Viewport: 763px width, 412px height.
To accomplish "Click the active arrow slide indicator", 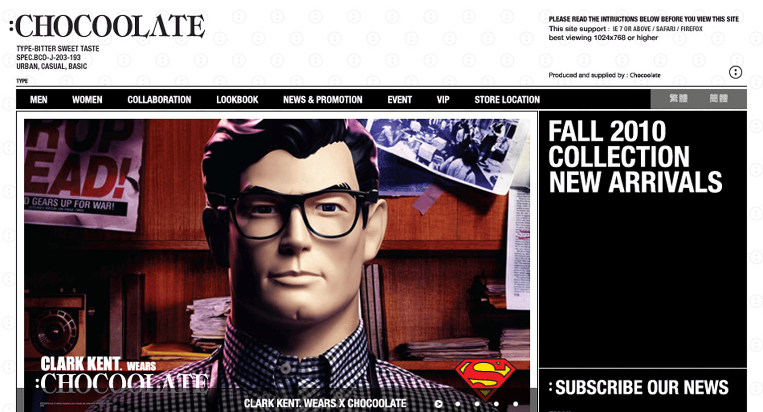I will 438,404.
